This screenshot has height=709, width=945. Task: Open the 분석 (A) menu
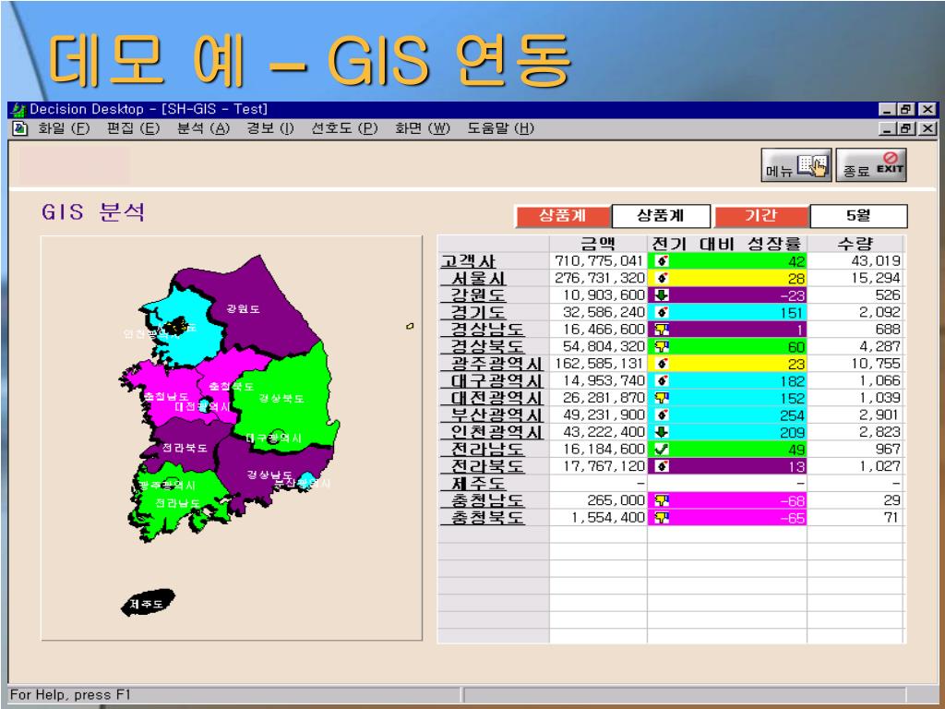pyautogui.click(x=203, y=128)
